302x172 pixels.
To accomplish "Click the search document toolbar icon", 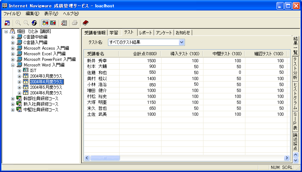I will point(64,23).
